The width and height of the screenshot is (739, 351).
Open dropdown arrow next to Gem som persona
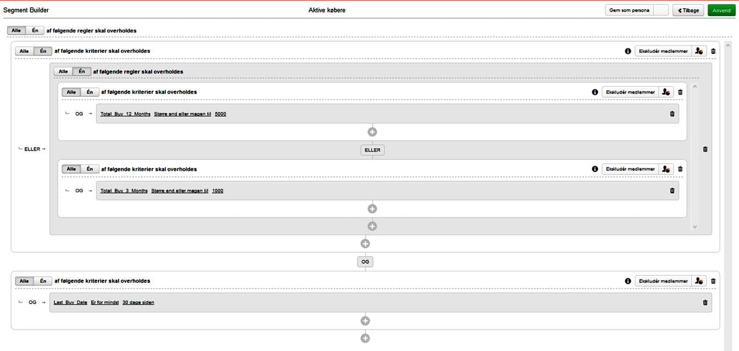click(661, 10)
